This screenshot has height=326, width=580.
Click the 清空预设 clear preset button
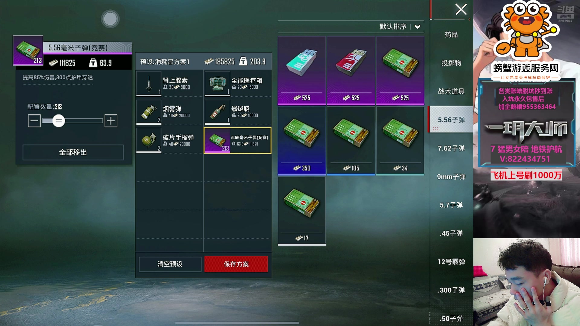tap(170, 264)
